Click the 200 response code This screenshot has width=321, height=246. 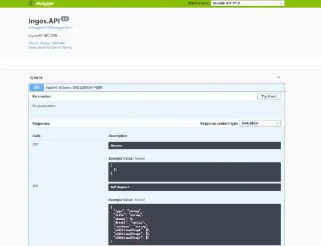point(35,144)
